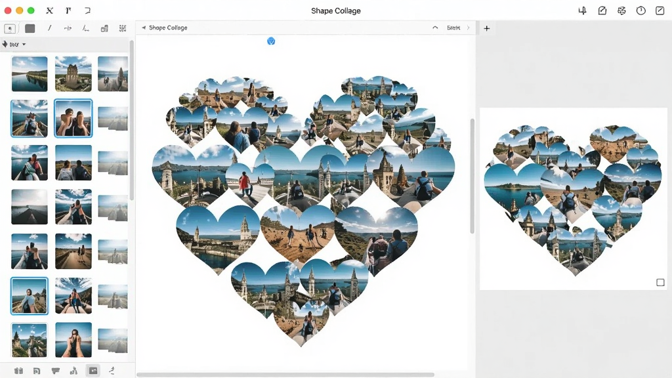Click the right chevron next to header label
The height and width of the screenshot is (378, 672).
pyautogui.click(x=468, y=28)
